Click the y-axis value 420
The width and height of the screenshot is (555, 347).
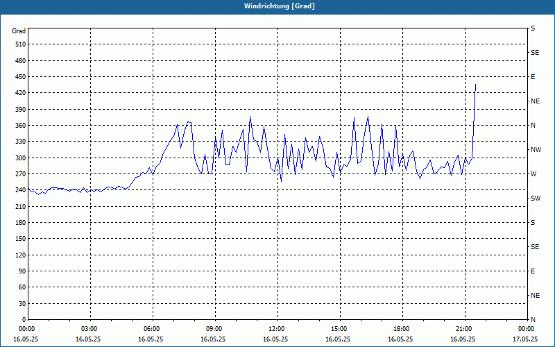[x=21, y=93]
